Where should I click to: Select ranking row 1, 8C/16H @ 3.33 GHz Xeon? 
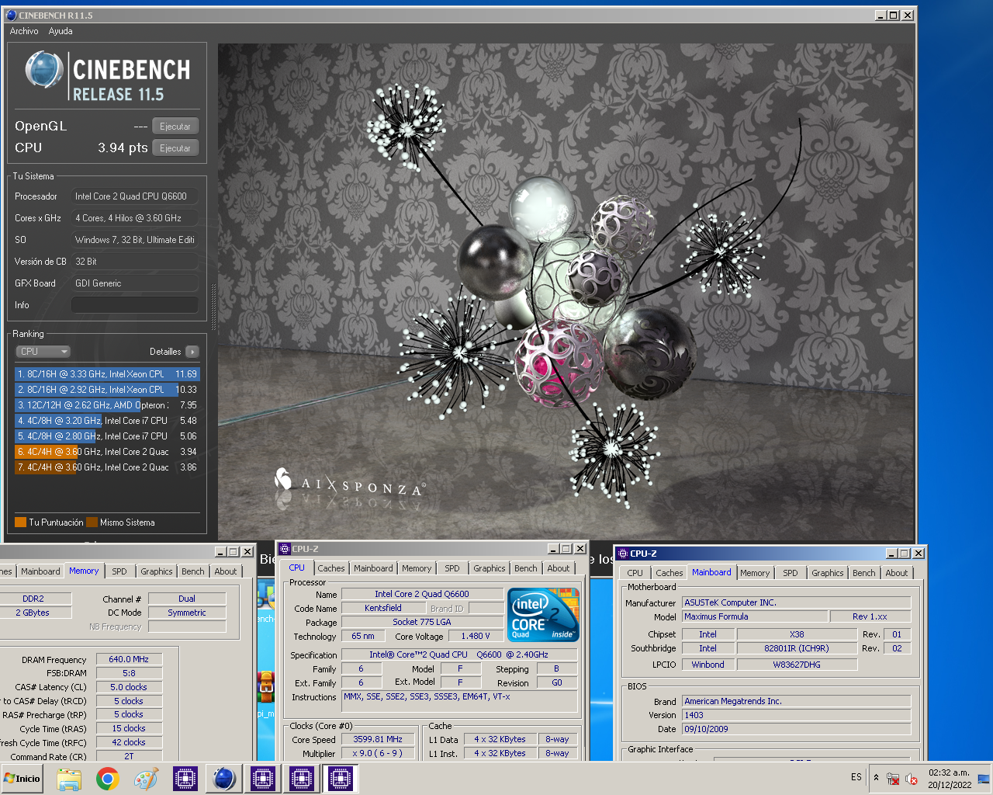click(107, 374)
